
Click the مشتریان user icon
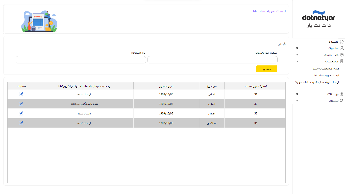coord(342,48)
